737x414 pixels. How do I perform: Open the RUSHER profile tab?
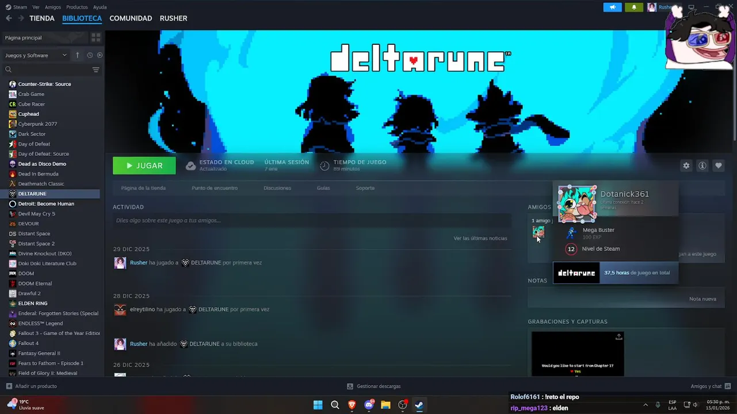(173, 18)
